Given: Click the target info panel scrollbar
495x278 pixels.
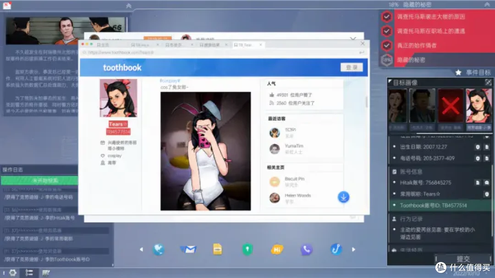Looking at the screenshot, I should tap(492, 200).
